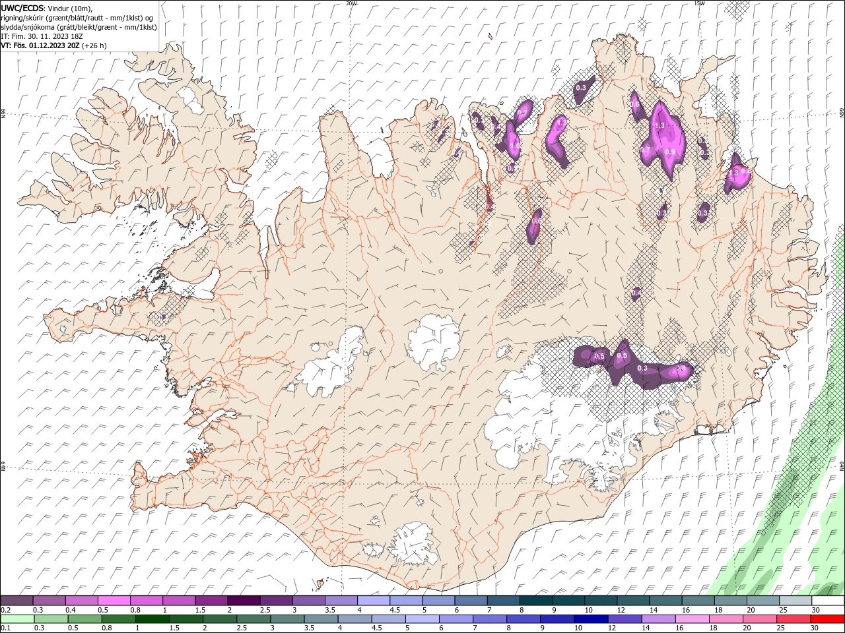Click the 0.7 value beside the 0.9 label
The width and height of the screenshot is (845, 633).
click(x=646, y=150)
